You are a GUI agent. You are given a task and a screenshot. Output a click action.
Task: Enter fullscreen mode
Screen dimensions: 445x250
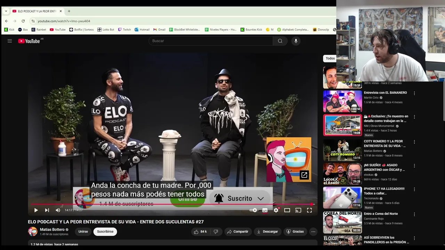pos(309,210)
